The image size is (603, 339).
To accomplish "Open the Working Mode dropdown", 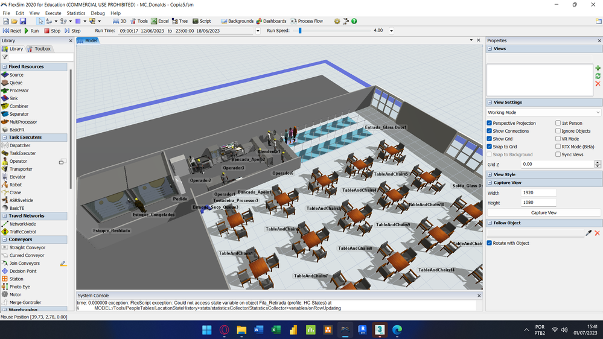I will coord(543,113).
